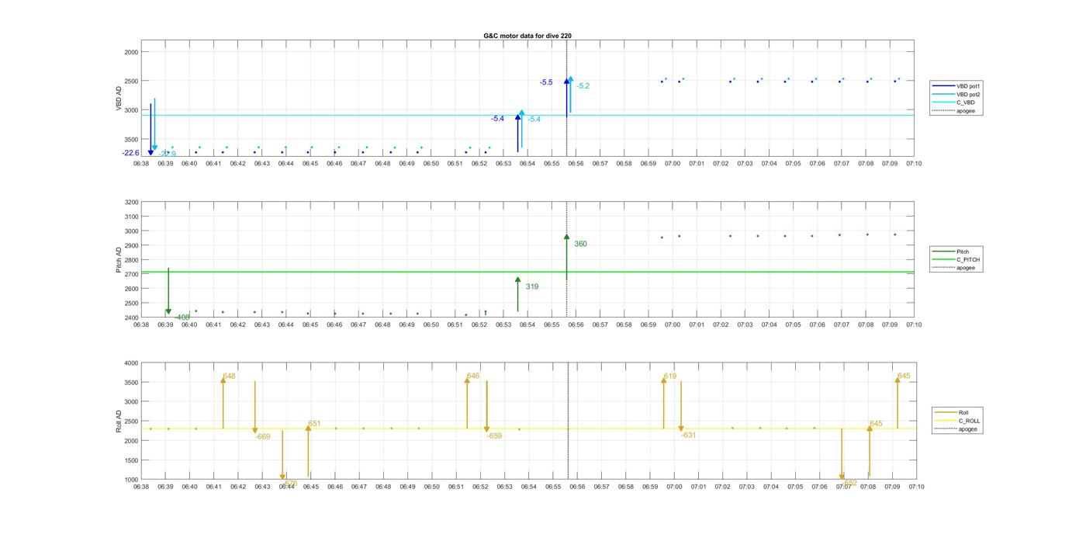
Task: Click light blue '-5.4' VBD label
Action: 534,120
